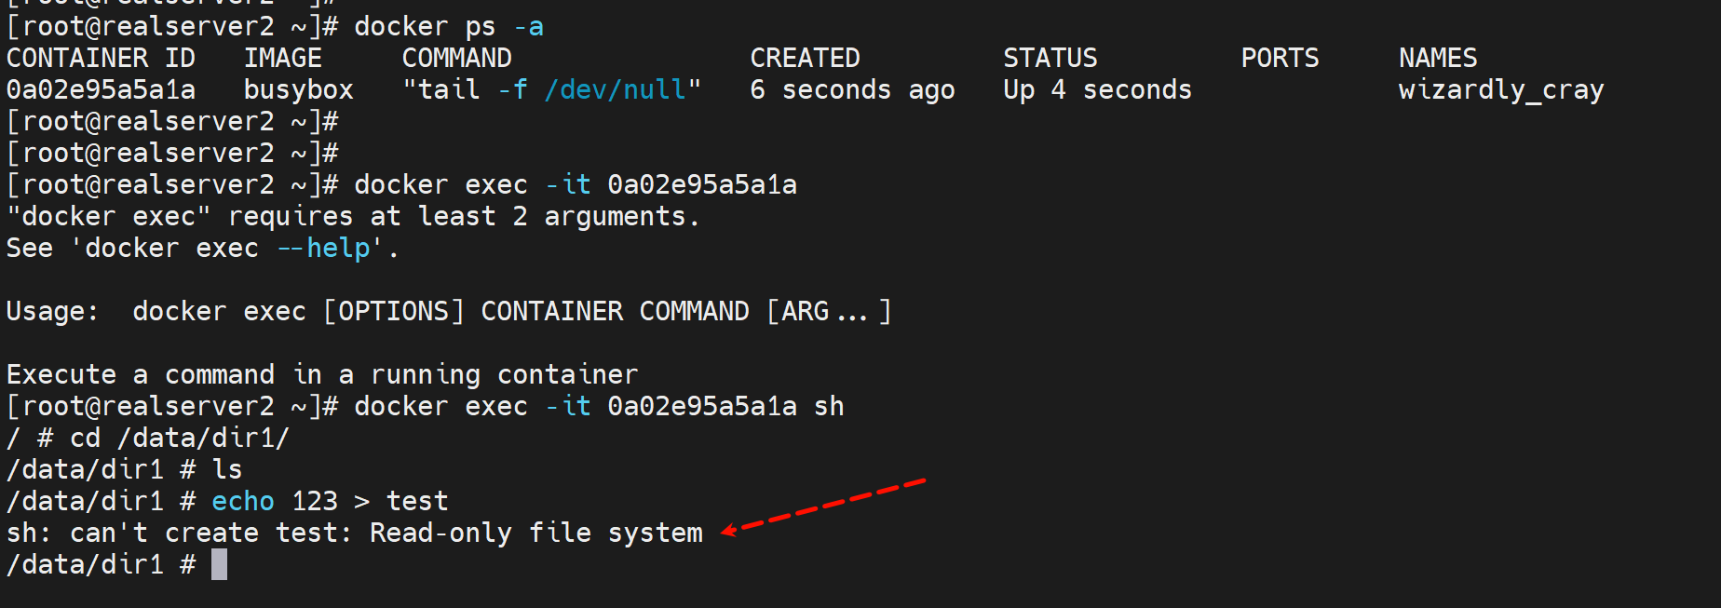Click the CONTAINER ID column header
The height and width of the screenshot is (608, 1721).
tap(101, 58)
